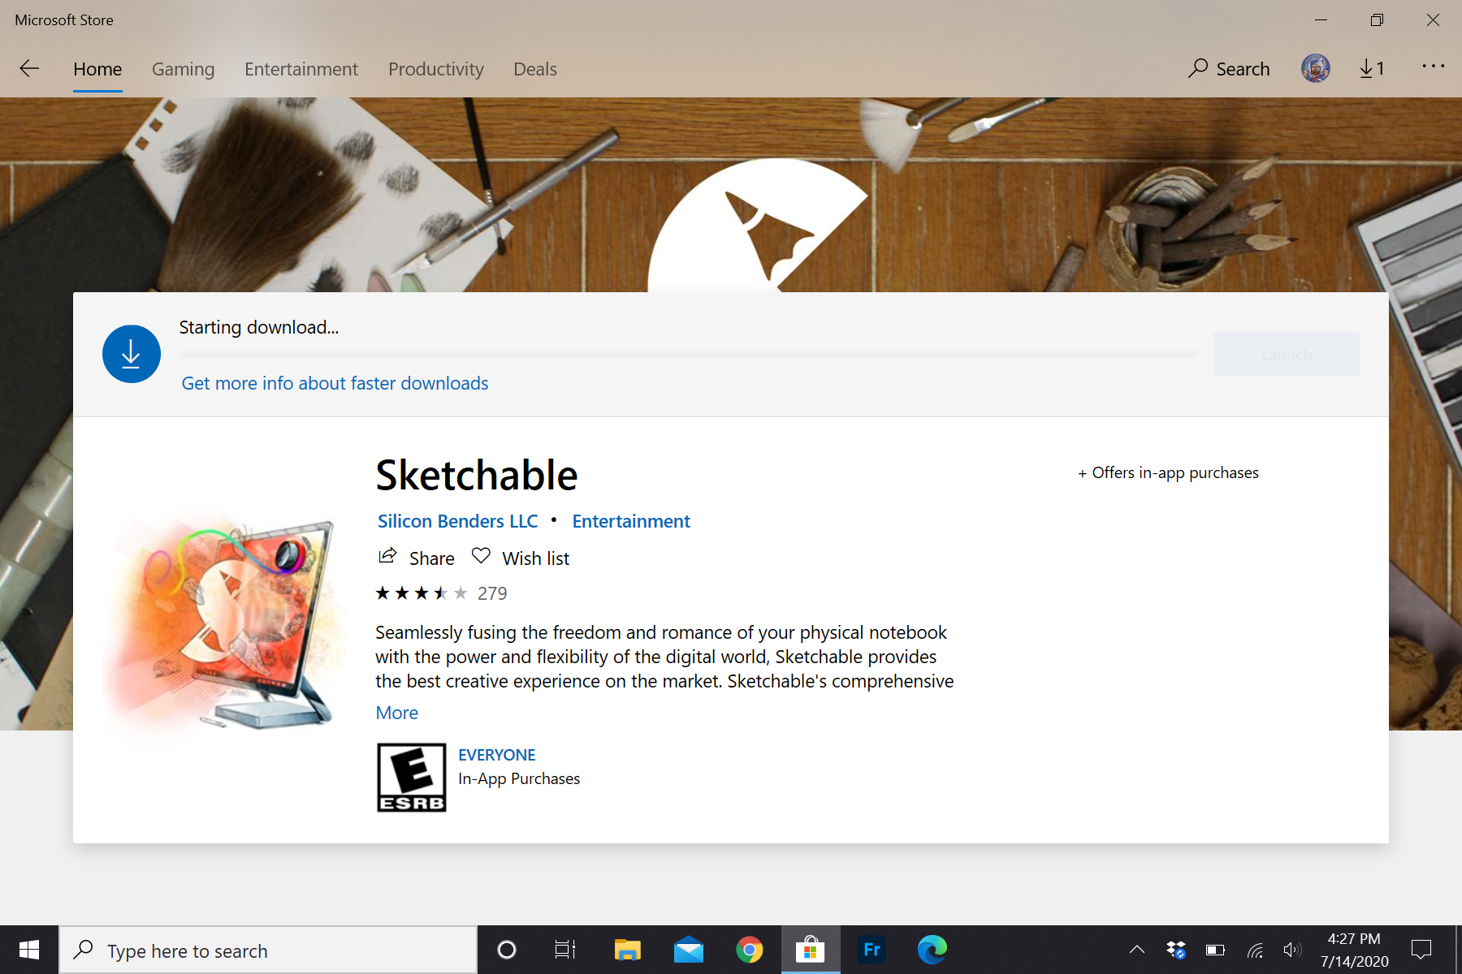The image size is (1462, 974).
Task: Open the user account avatar
Action: pos(1315,69)
